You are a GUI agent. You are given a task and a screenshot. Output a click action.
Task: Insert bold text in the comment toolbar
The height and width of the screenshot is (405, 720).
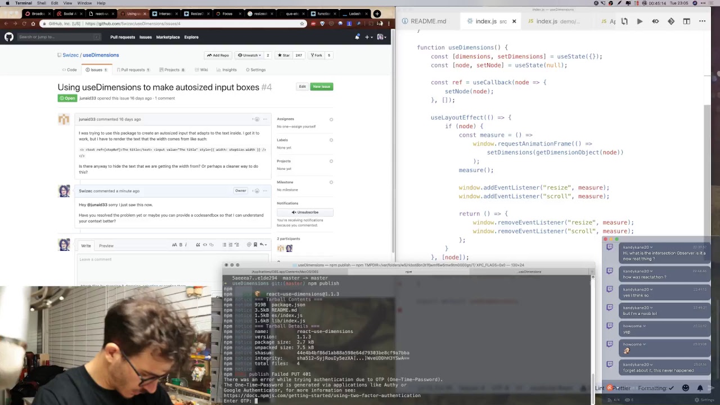tap(181, 245)
